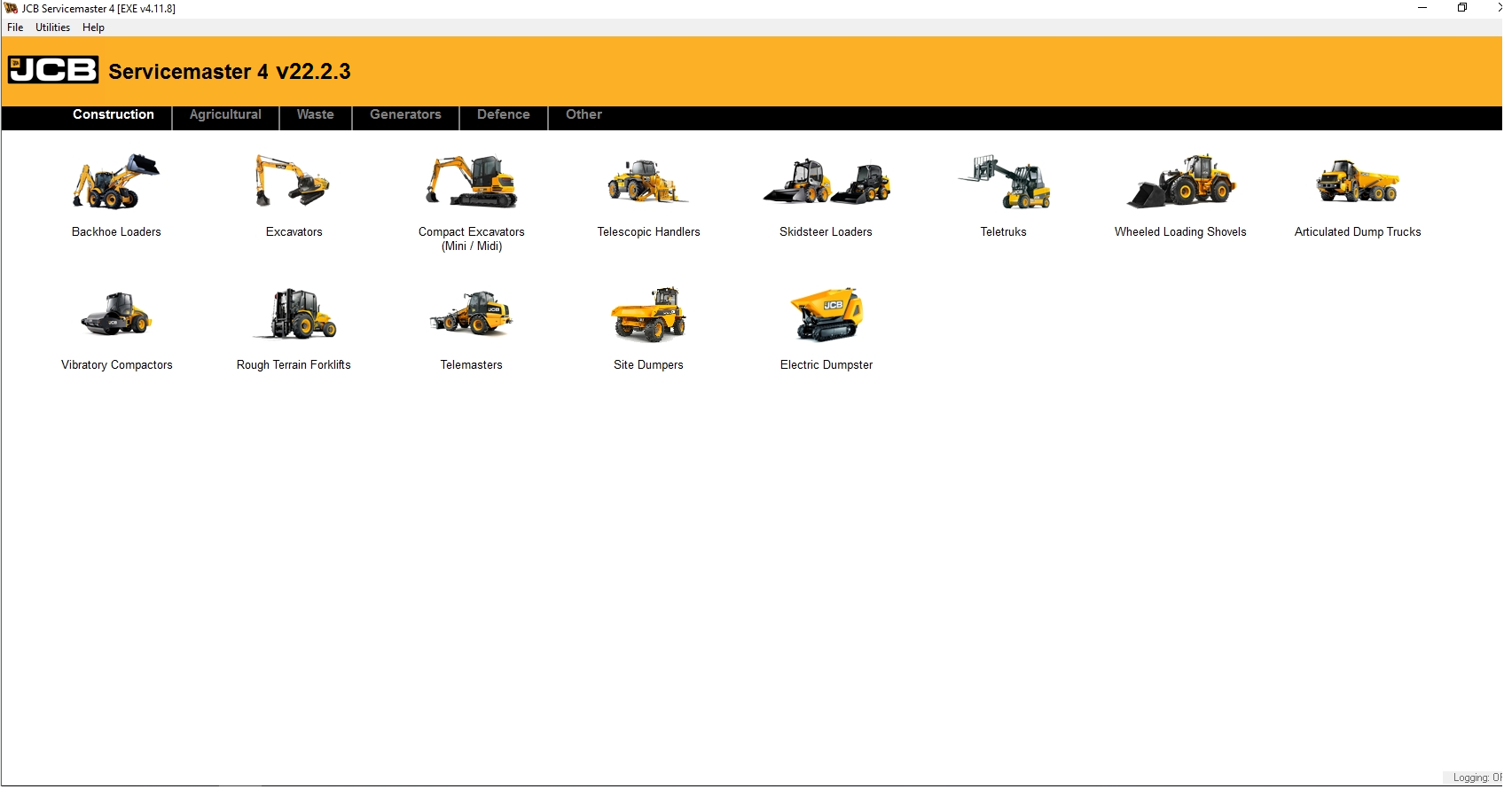Screen dimensions: 1504x789
Task: Open the Other tab
Action: click(x=584, y=114)
